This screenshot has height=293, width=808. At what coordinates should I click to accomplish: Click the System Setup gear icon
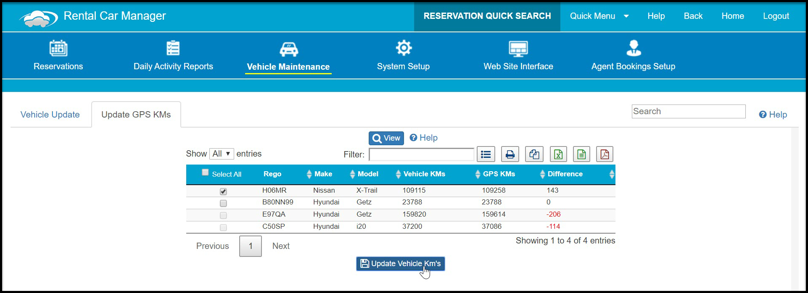pos(404,48)
